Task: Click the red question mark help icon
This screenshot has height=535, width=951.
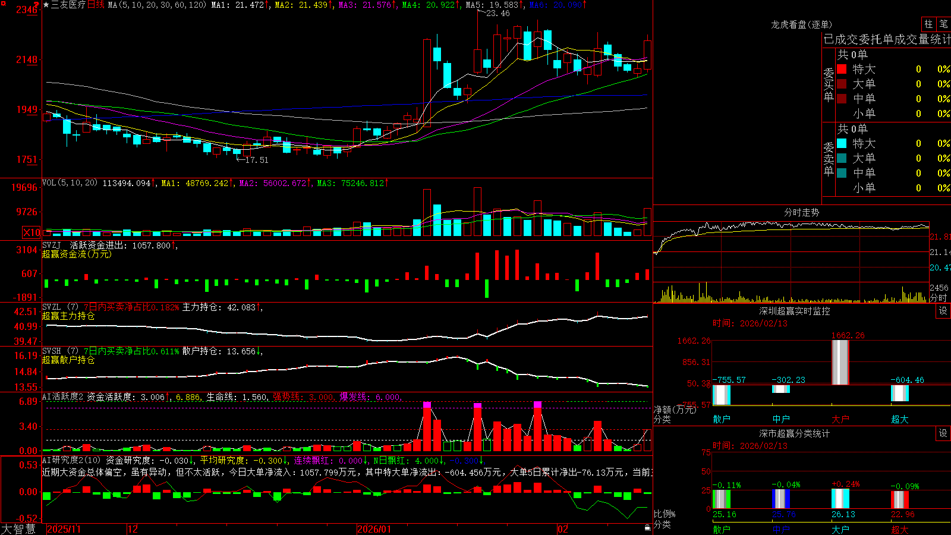Action: pos(37,5)
